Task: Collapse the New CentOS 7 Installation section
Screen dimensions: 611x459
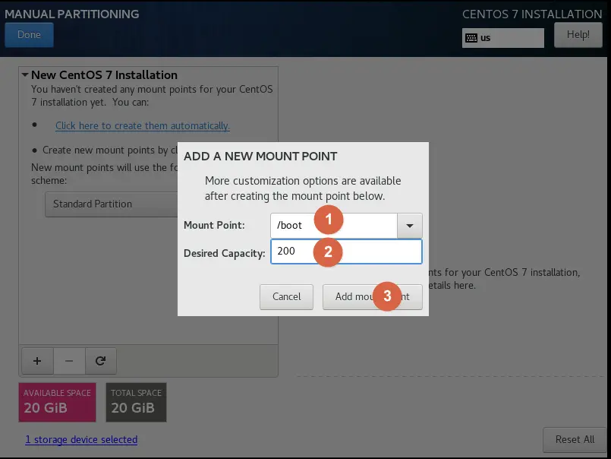Action: (25, 74)
